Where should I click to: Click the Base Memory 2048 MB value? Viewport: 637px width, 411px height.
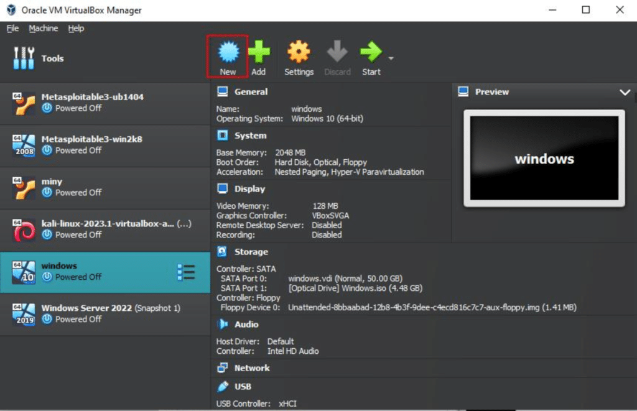tap(290, 153)
